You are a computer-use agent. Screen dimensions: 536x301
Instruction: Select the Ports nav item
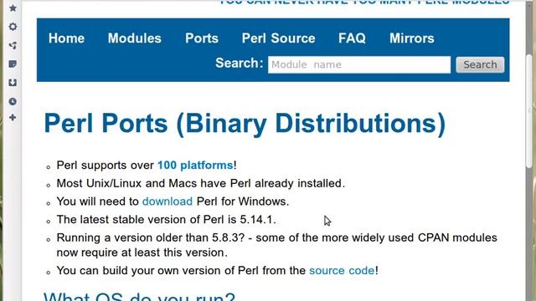[x=202, y=38]
